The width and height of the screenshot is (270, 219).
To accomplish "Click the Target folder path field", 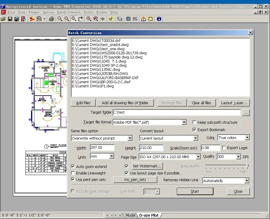I will [x=177, y=112].
